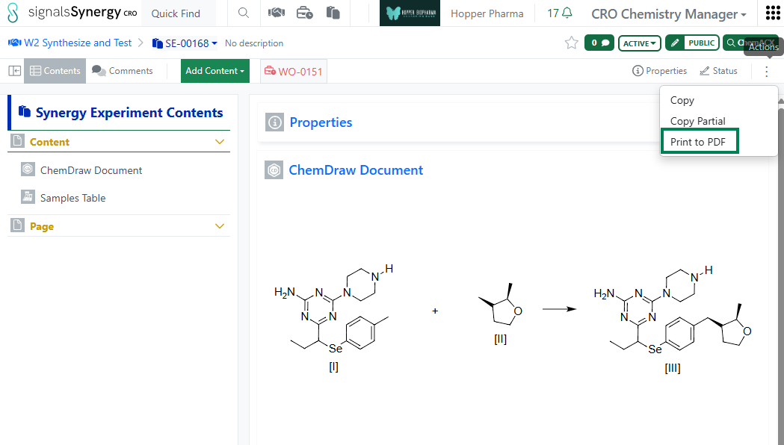This screenshot has width=784, height=445.
Task: Open the CRO Chemistry Manager user dropdown
Action: tap(669, 14)
